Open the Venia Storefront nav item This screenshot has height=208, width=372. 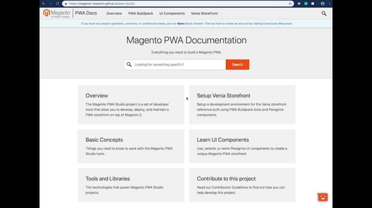click(204, 13)
